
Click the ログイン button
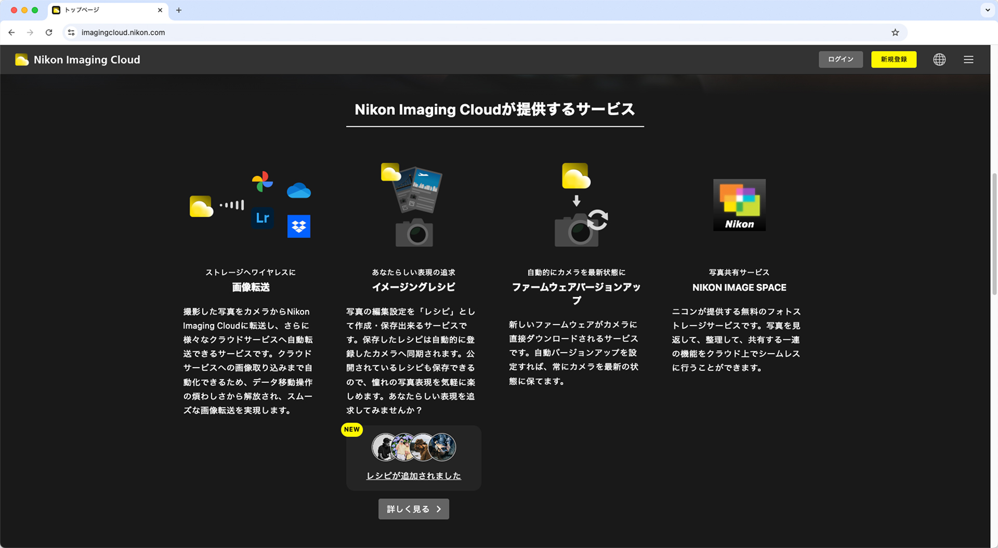(841, 59)
